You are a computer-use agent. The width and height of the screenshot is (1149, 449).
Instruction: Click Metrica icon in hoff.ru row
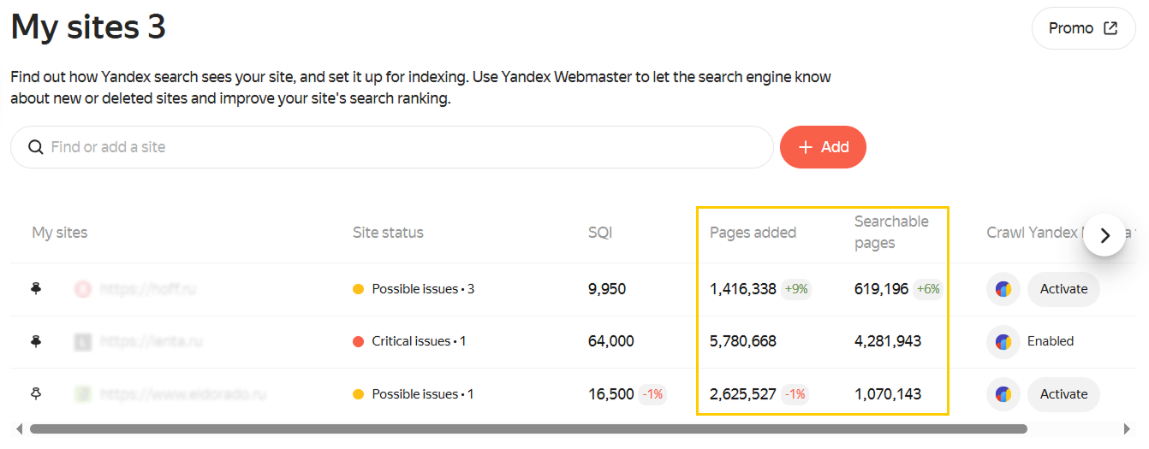click(1003, 289)
